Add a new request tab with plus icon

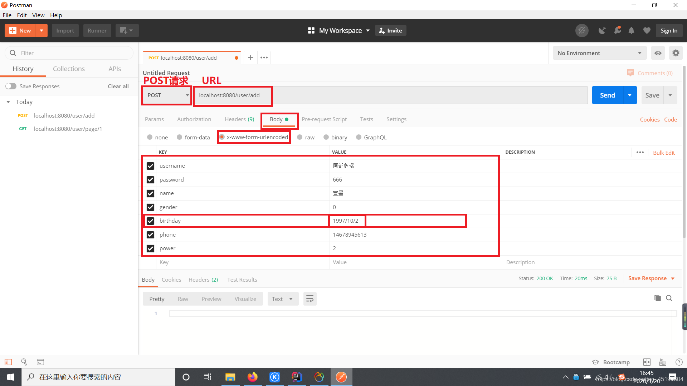[x=250, y=58]
